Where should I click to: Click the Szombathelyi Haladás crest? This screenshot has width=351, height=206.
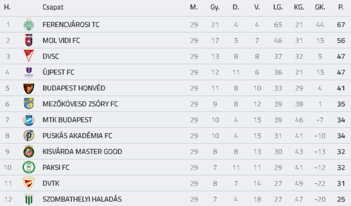29,199
